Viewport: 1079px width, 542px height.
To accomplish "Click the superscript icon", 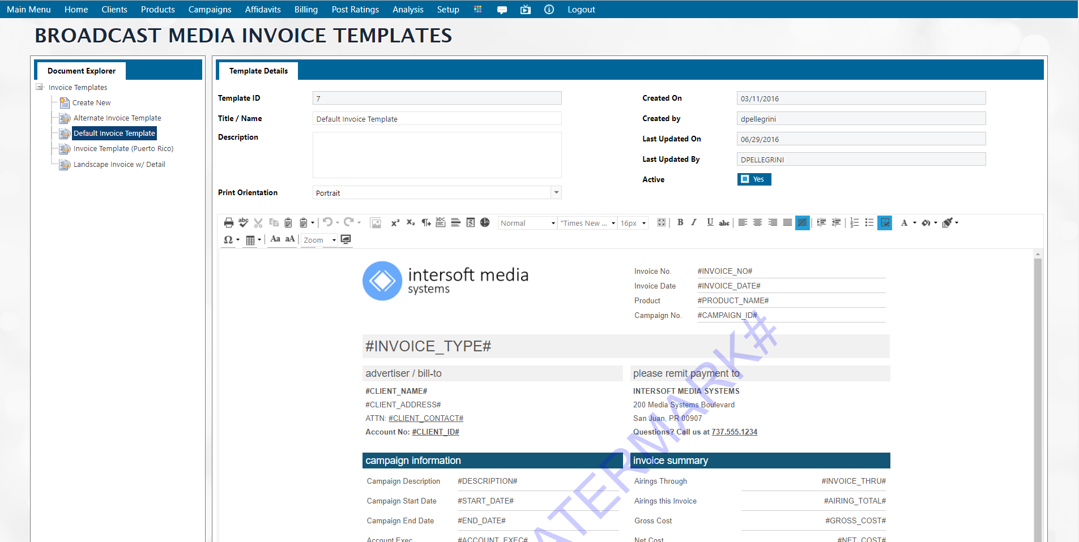I will point(395,223).
